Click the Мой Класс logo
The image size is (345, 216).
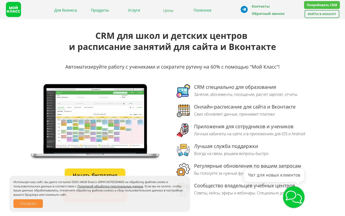[x=13, y=9]
